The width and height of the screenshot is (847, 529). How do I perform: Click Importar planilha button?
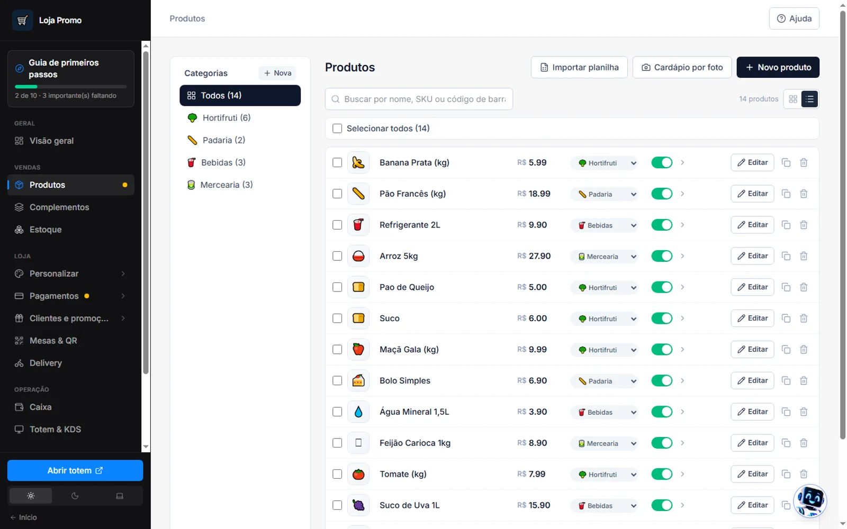579,67
